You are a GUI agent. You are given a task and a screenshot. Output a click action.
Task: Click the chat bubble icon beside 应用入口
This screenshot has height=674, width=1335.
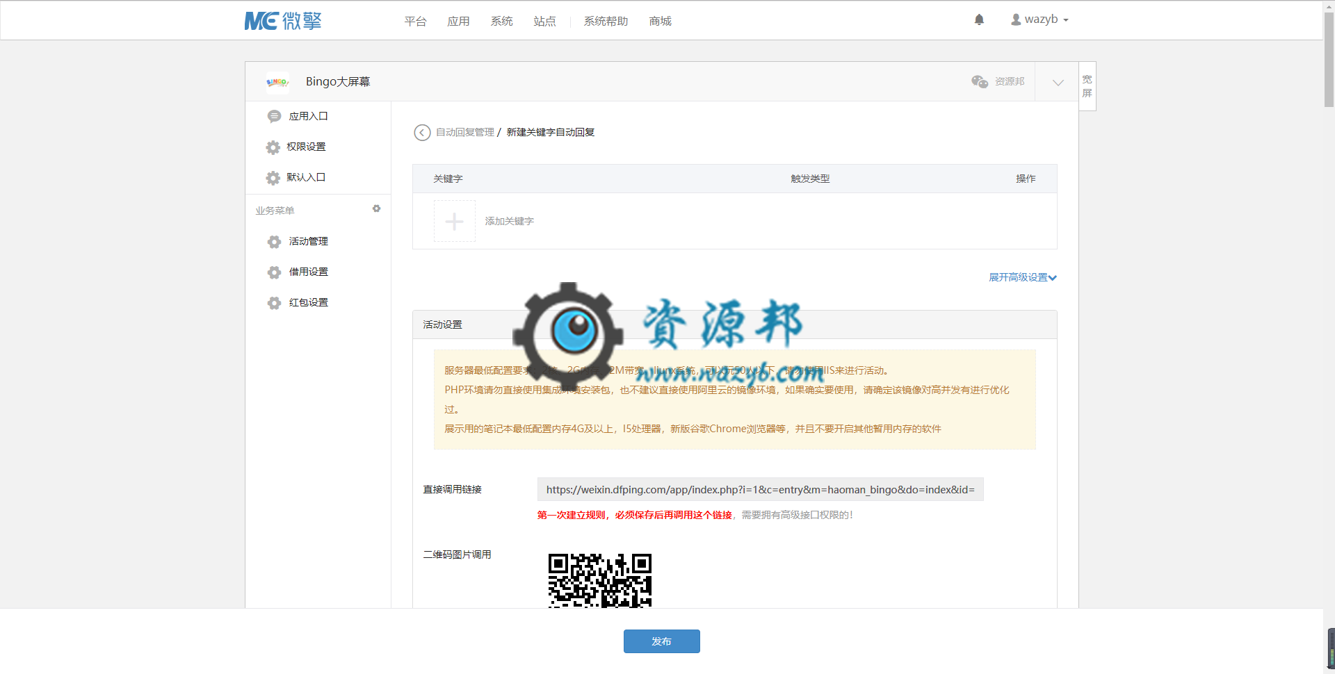[x=275, y=117]
